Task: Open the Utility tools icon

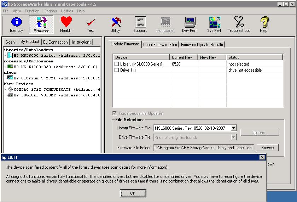Action: click(x=115, y=24)
